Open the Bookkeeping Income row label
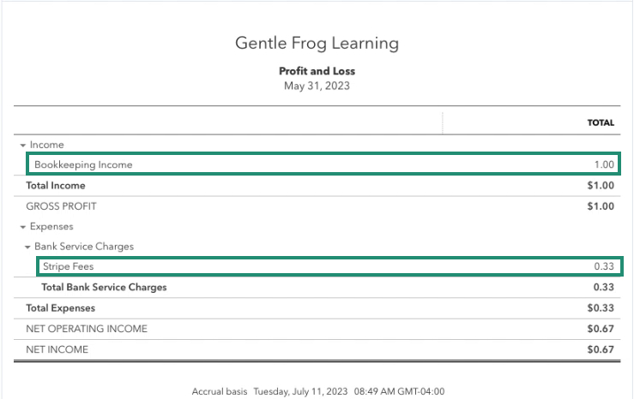634x399 pixels. (x=83, y=164)
